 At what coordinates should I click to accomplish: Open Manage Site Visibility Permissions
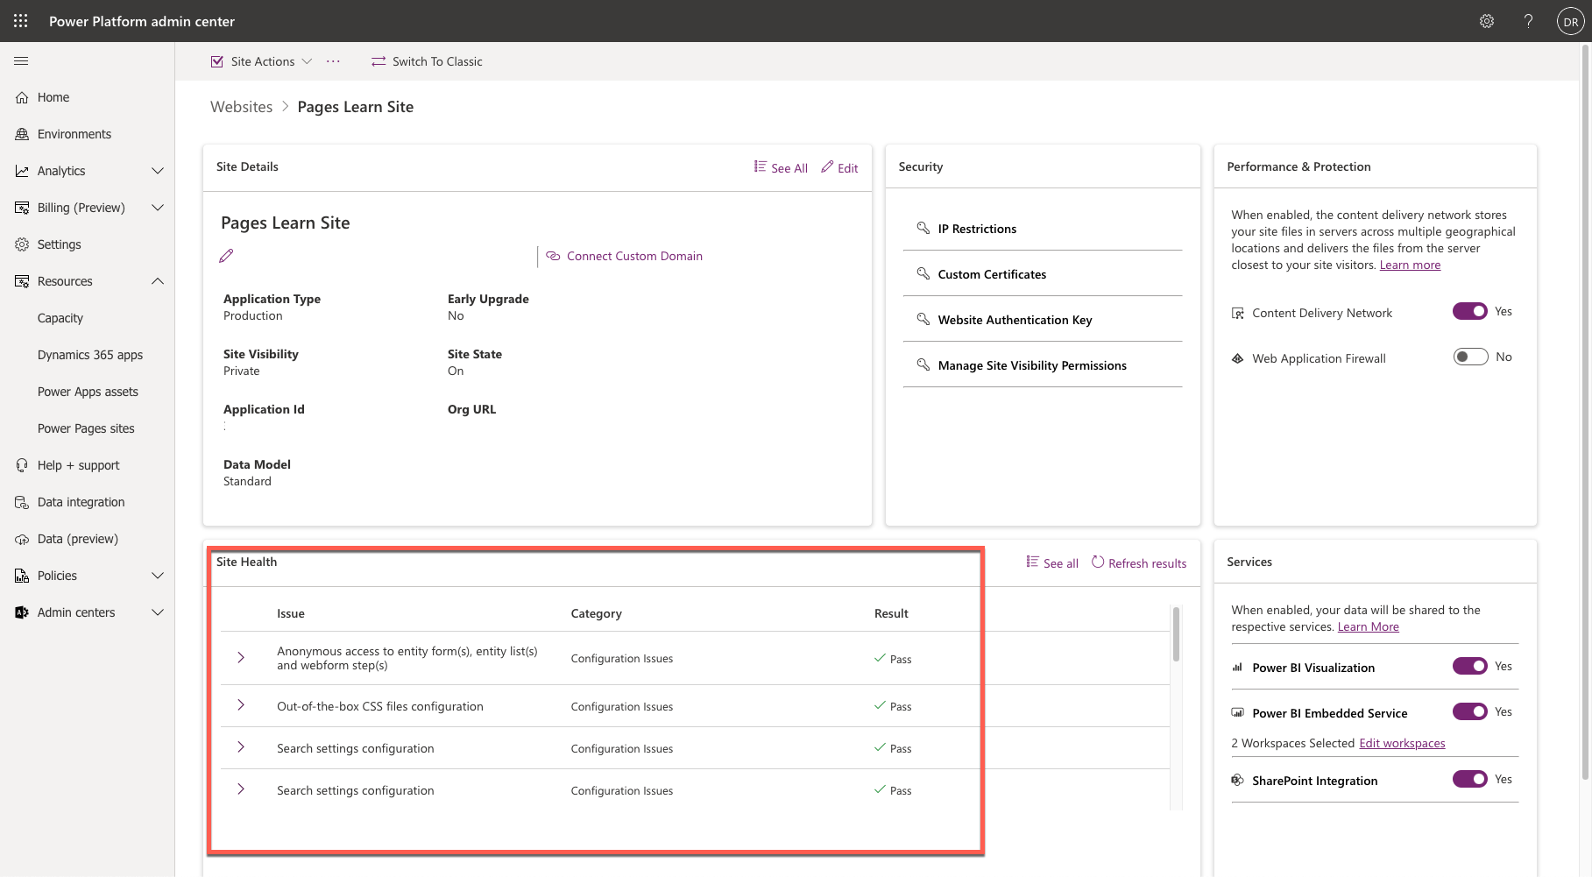[x=1032, y=365]
